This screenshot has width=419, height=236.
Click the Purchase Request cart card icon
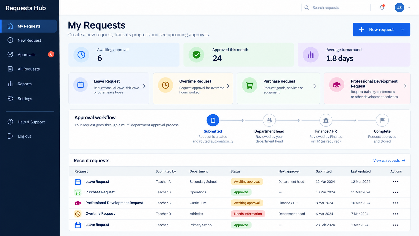click(x=249, y=85)
